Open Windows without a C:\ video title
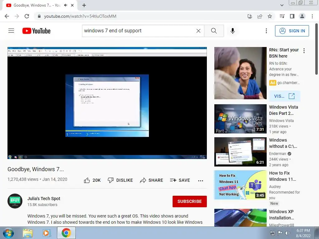The image size is (319, 239). [x=283, y=143]
